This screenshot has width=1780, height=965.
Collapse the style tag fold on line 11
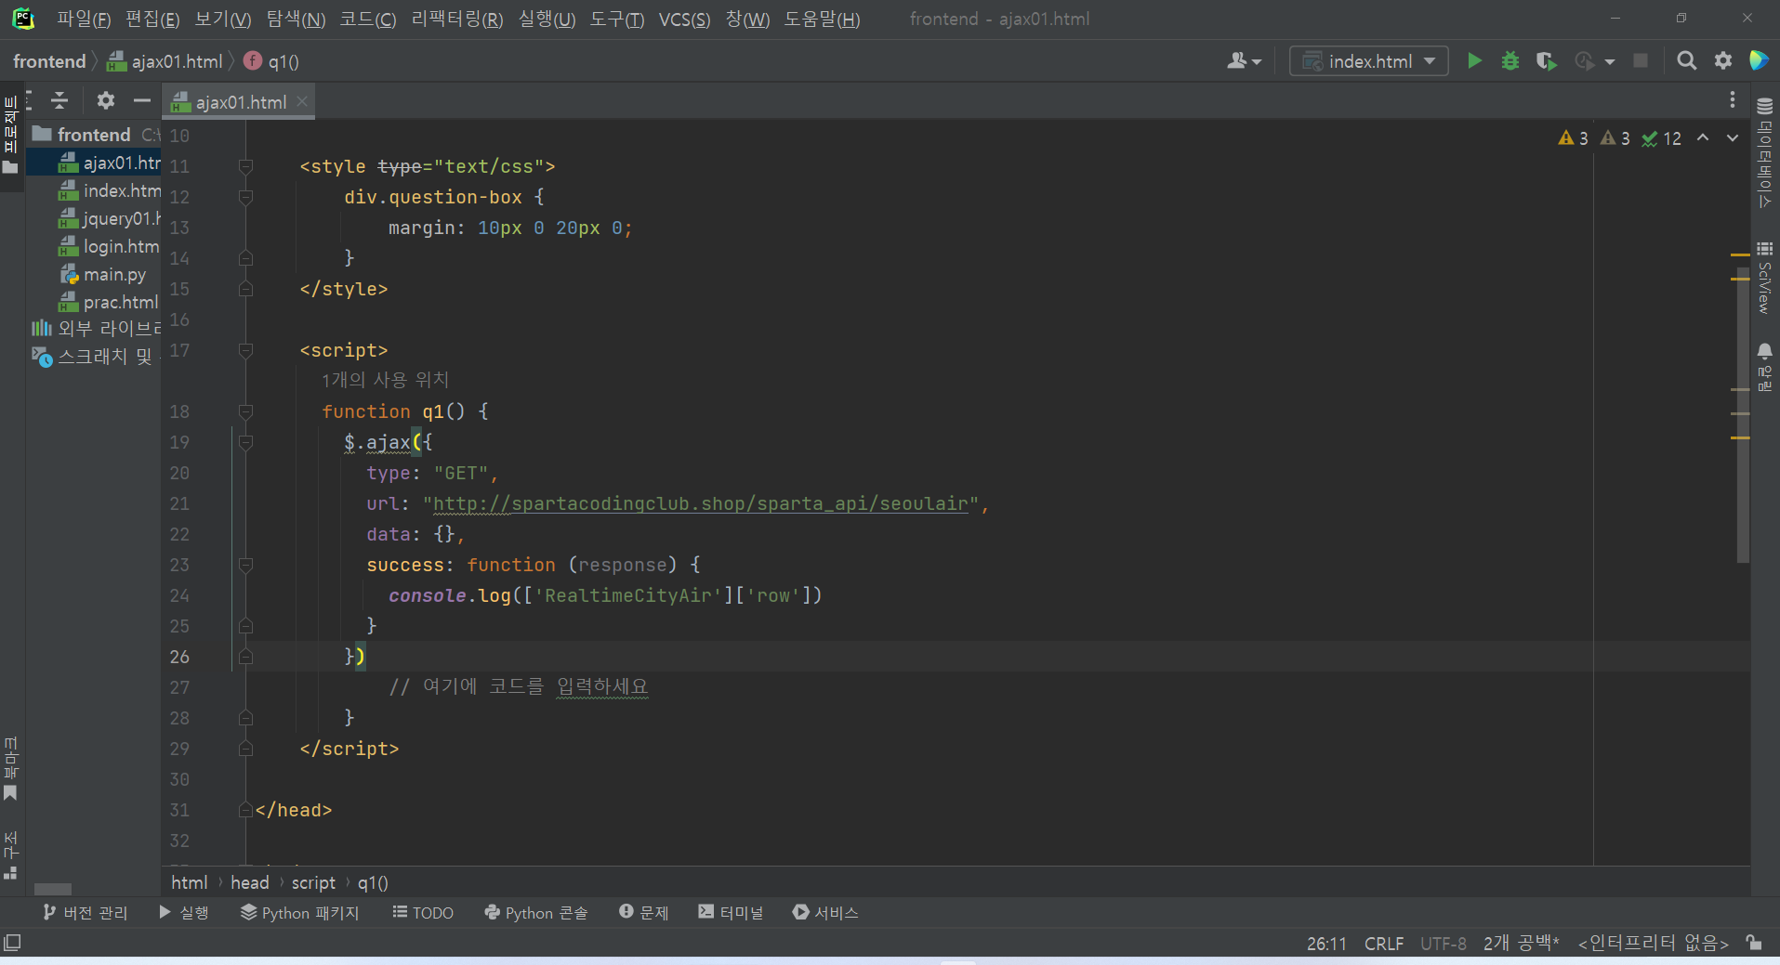(x=245, y=166)
